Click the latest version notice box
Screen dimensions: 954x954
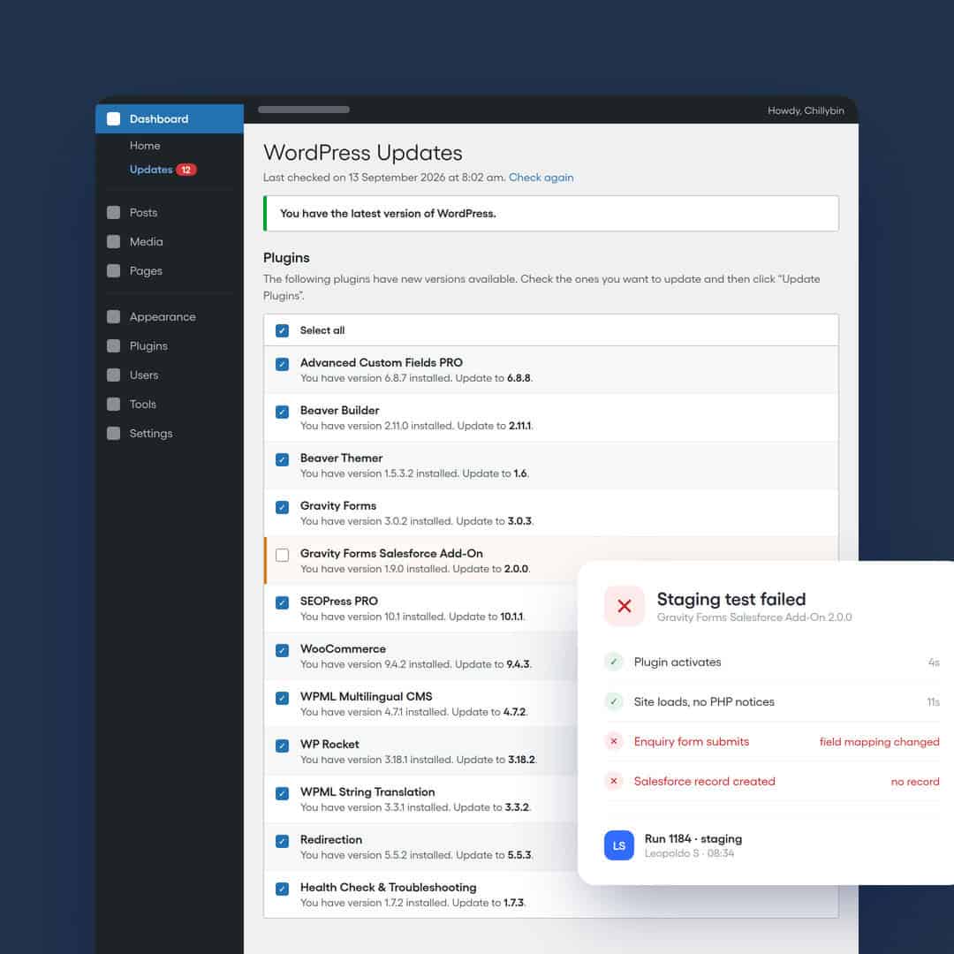[x=550, y=213]
